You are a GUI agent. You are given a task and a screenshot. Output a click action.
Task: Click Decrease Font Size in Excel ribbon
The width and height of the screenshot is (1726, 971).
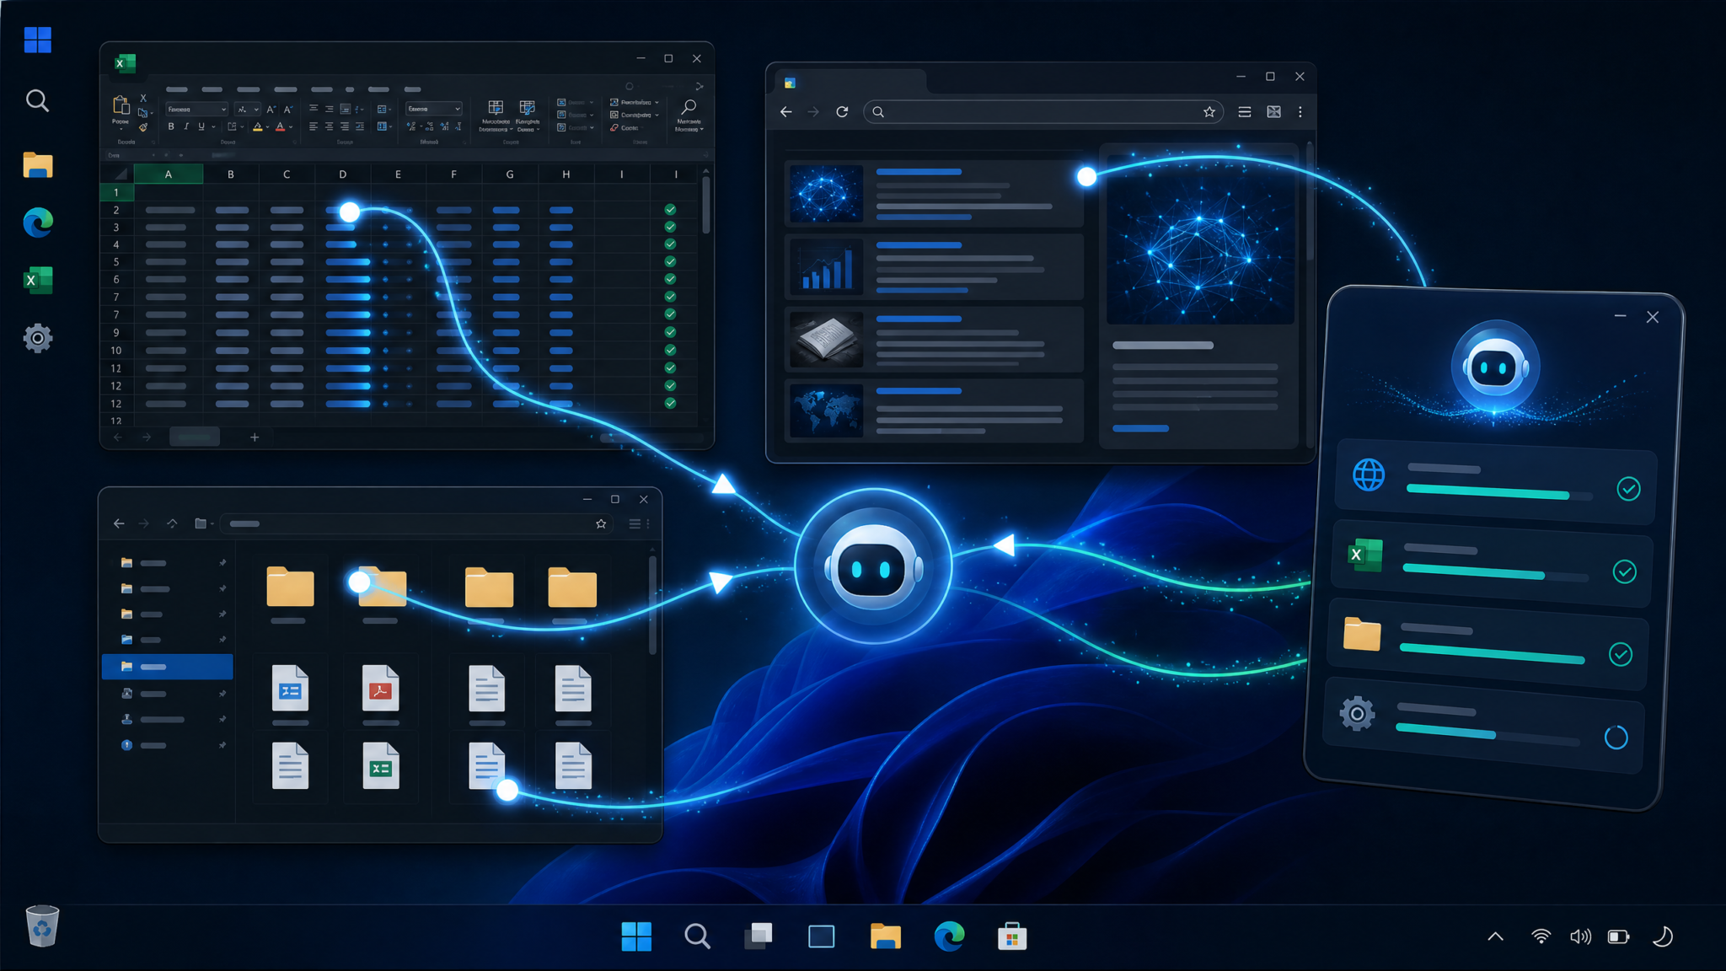point(288,110)
